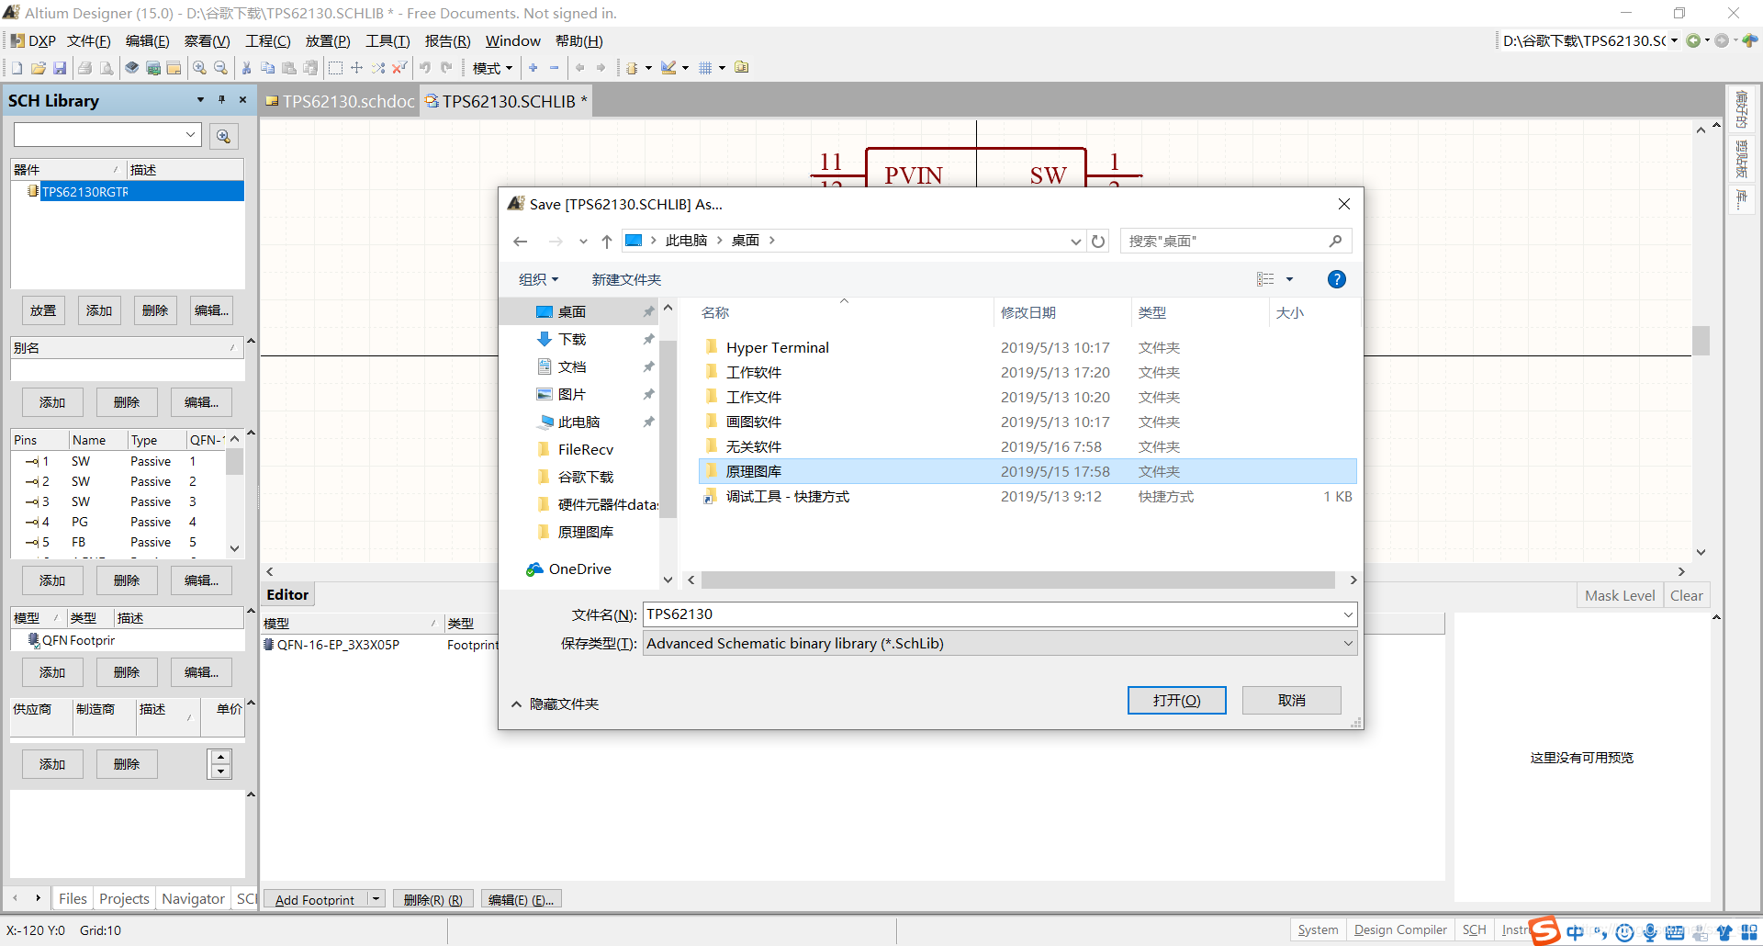The width and height of the screenshot is (1763, 946).
Task: Click the cut scissors toolbar icon
Action: pos(246,68)
